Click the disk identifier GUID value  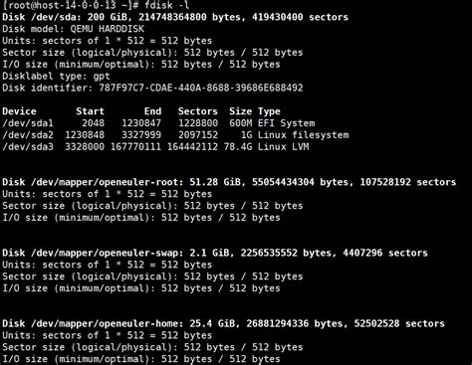tap(201, 88)
